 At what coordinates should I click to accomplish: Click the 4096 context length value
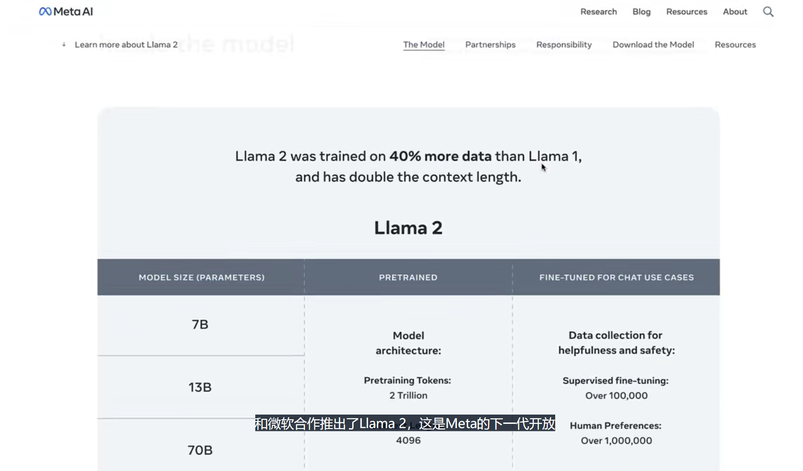pos(408,441)
